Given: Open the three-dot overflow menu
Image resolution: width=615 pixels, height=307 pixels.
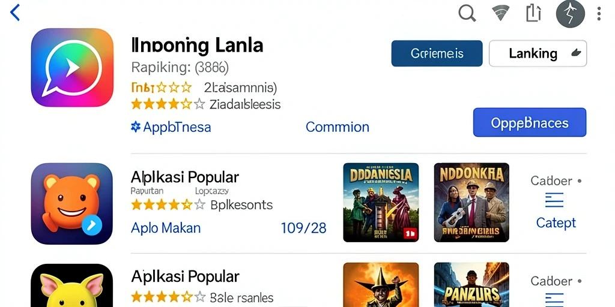Looking at the screenshot, I should [599, 13].
